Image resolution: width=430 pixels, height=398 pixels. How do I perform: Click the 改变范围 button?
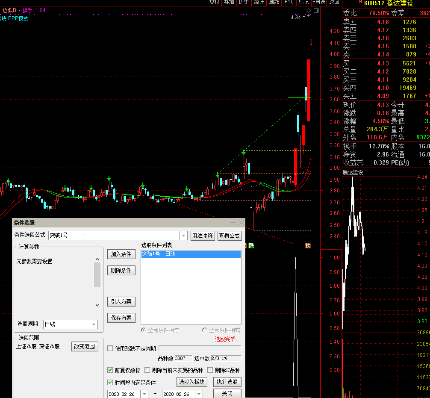pos(85,346)
